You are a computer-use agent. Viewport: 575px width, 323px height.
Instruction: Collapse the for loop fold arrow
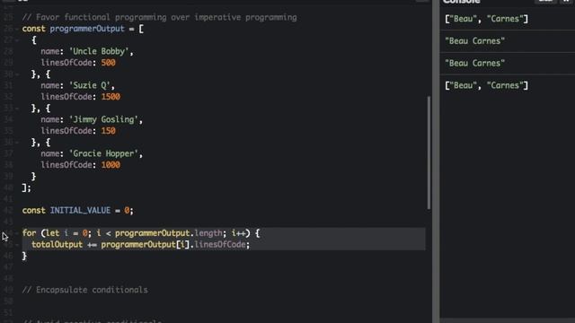17,233
